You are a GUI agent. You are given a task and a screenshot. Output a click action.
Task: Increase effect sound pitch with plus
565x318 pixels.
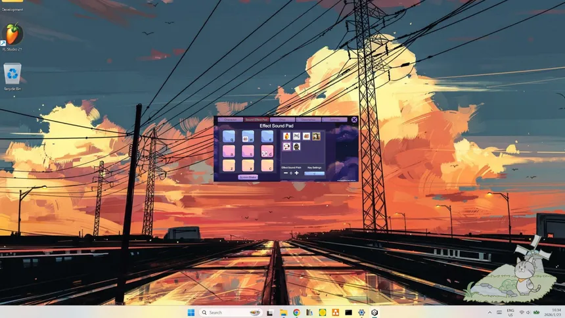click(x=296, y=173)
